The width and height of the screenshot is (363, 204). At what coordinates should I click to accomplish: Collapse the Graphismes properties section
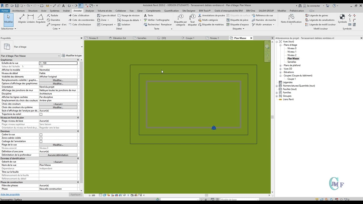pos(78,60)
